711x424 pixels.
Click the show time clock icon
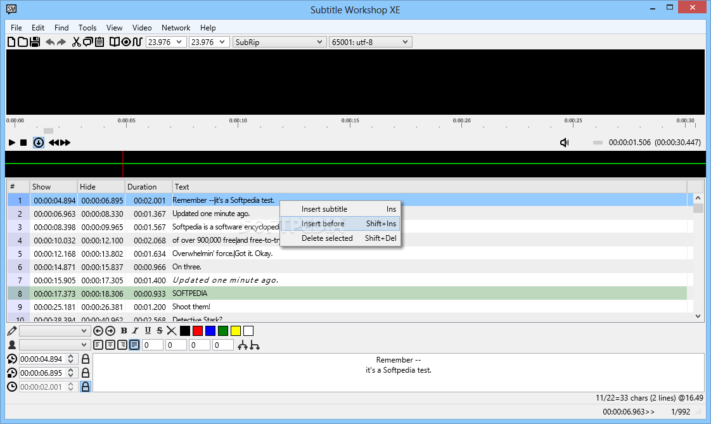click(12, 359)
